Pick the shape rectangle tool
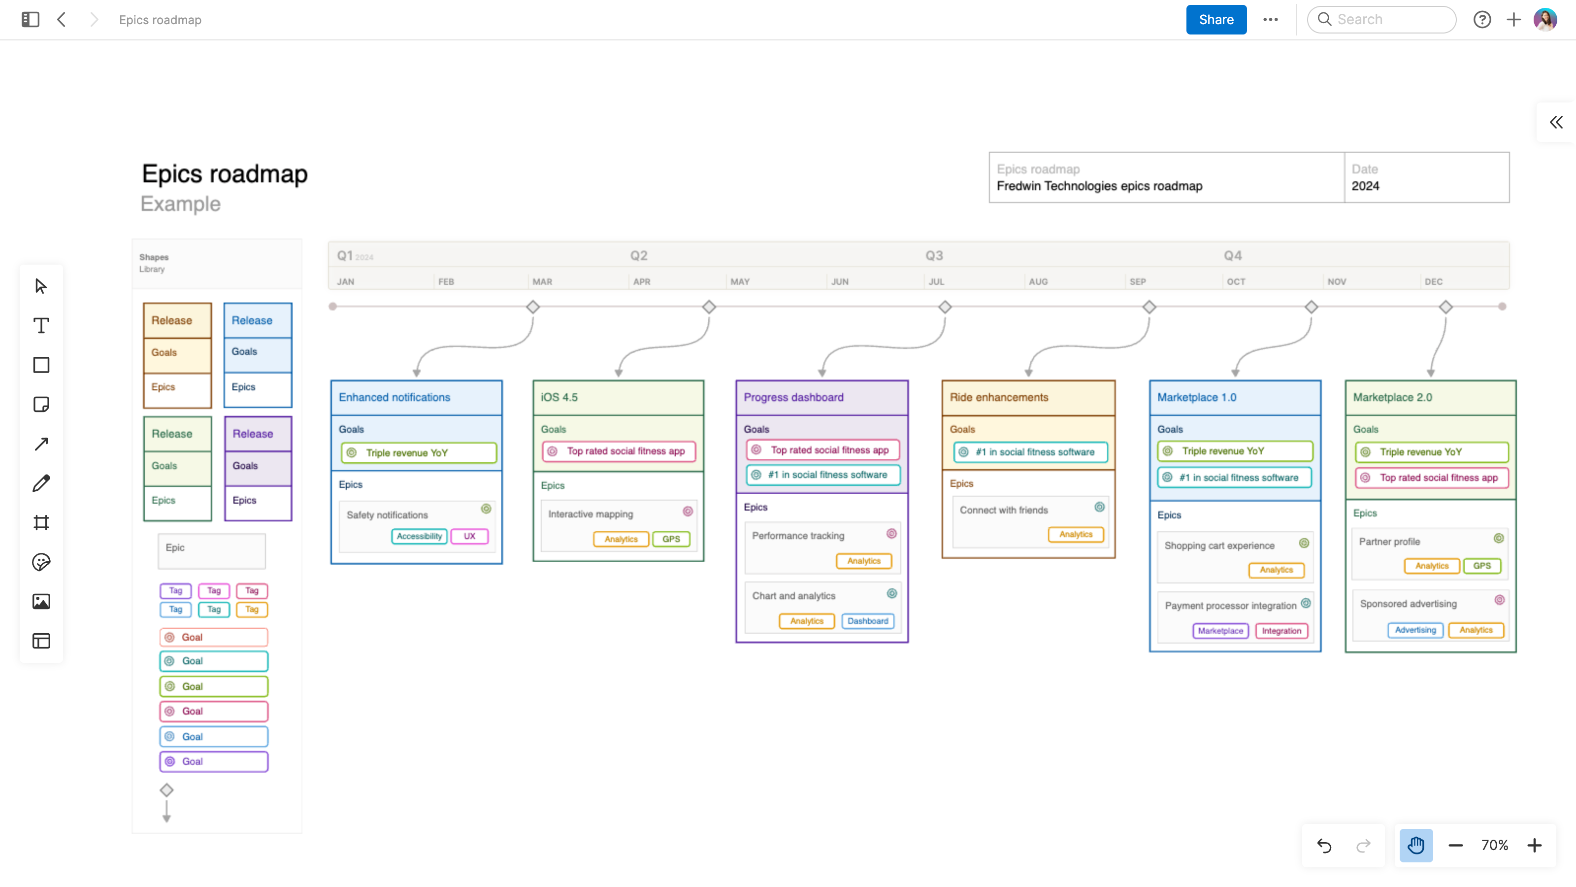Image resolution: width=1576 pixels, height=887 pixels. pyautogui.click(x=41, y=365)
